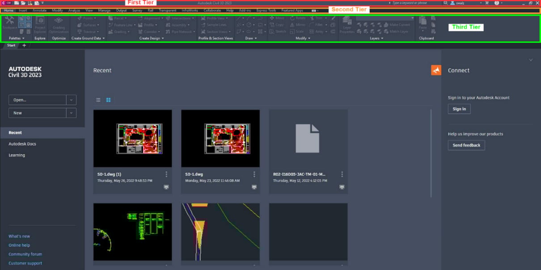541x270 pixels.
Task: Select the Traverse tool
Action: [89, 32]
